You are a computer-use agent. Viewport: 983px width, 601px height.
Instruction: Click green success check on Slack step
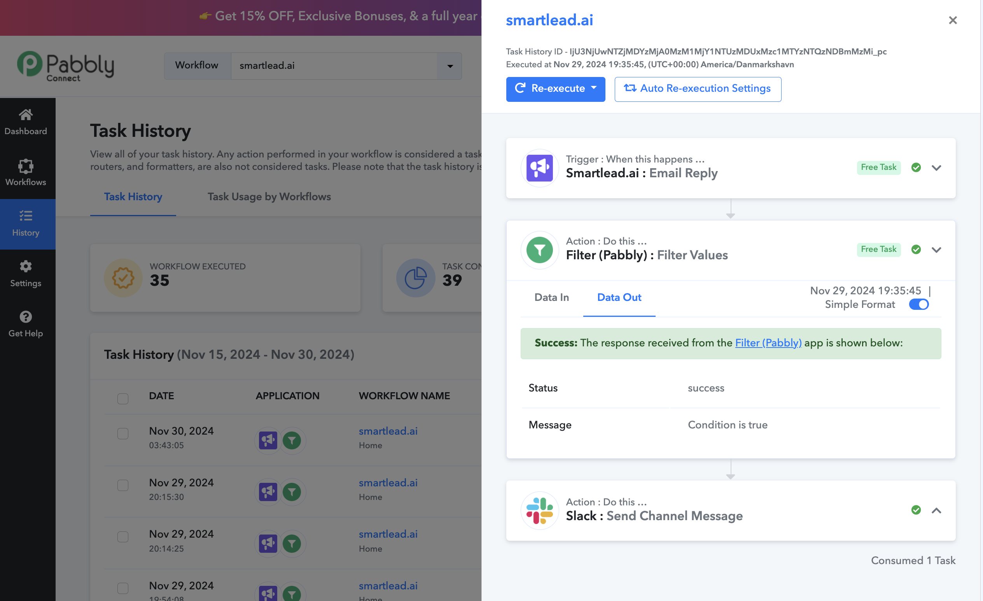click(916, 510)
